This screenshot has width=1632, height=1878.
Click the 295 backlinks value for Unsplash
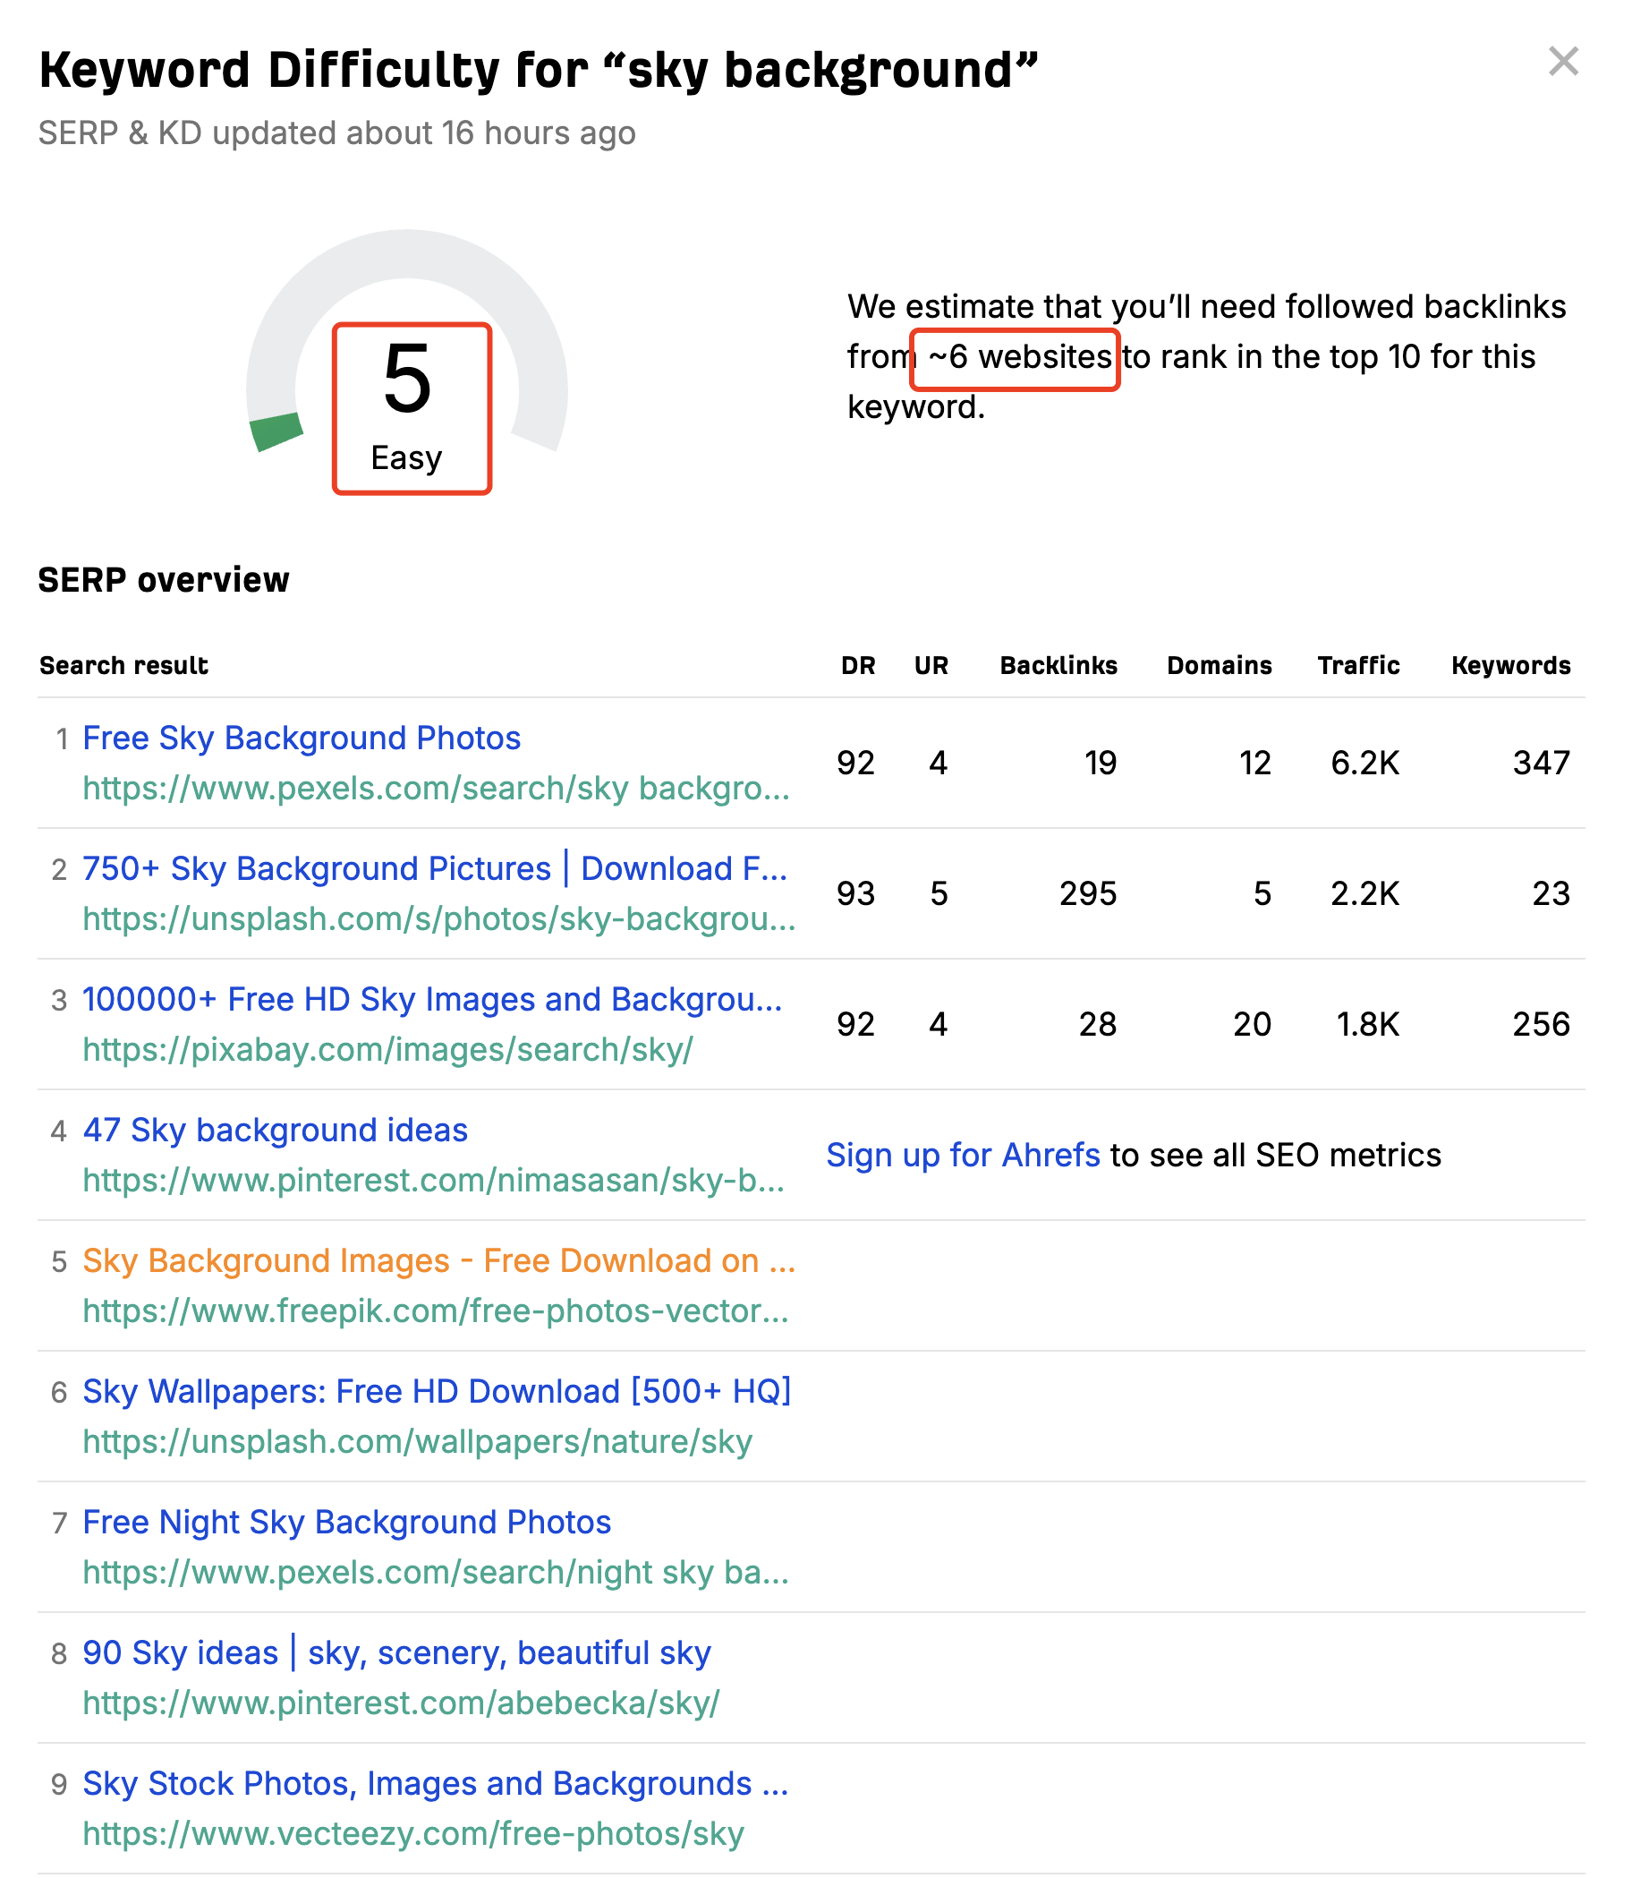pos(1087,893)
